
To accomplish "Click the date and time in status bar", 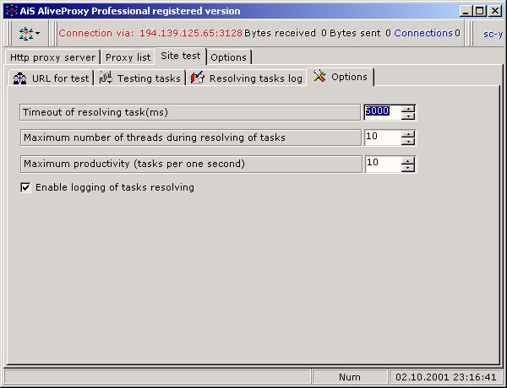I will (446, 377).
